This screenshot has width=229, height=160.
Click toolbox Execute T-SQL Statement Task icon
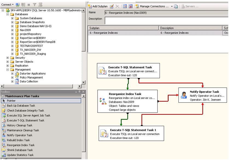(x=4, y=121)
